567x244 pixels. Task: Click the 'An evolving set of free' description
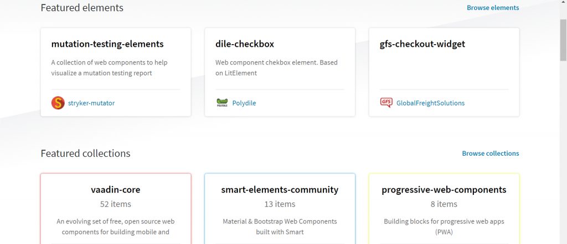click(x=116, y=227)
